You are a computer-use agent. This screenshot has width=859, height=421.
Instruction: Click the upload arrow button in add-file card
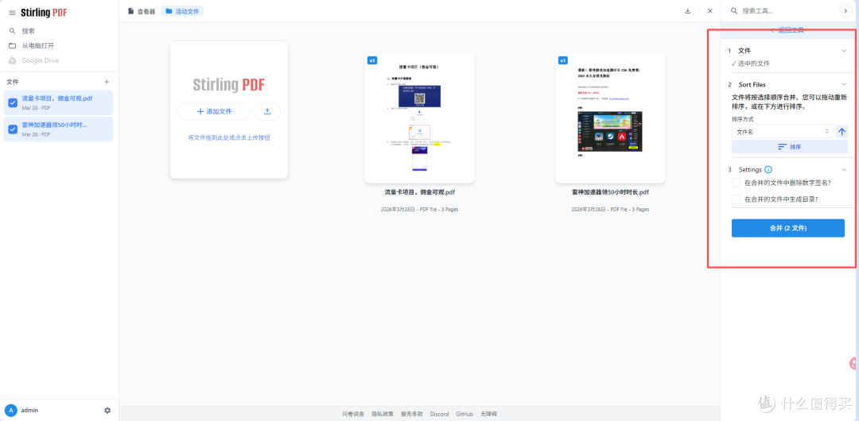267,111
